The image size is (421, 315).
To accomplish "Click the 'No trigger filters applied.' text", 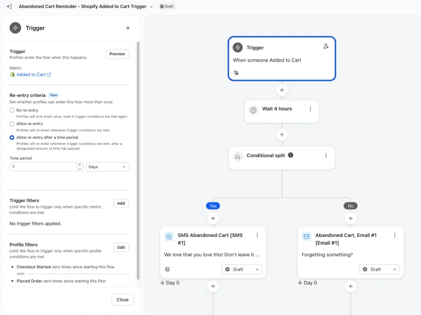I will pyautogui.click(x=35, y=223).
